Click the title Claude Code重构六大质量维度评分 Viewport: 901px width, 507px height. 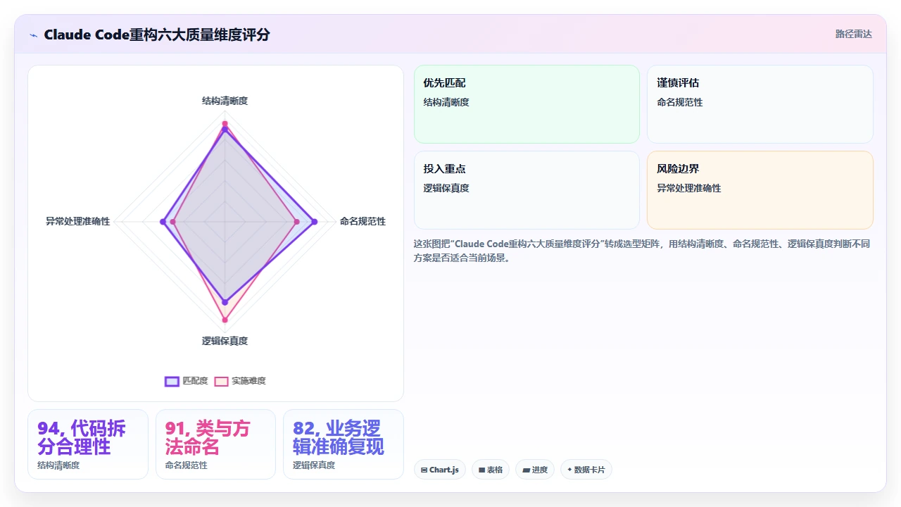pos(156,35)
